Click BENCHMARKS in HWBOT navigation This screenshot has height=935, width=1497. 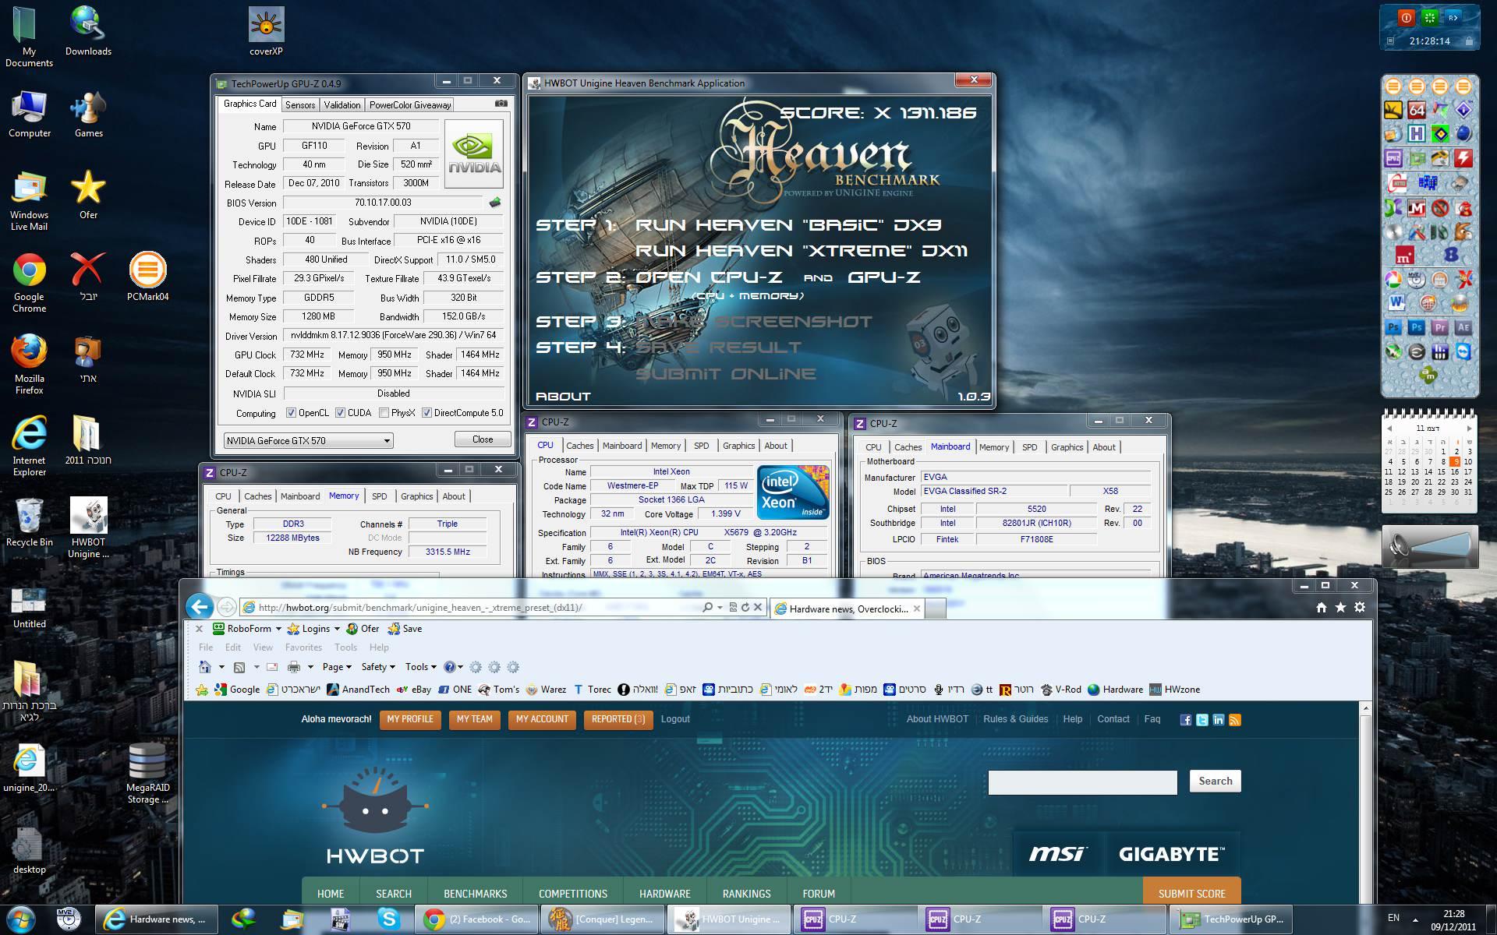pos(475,894)
